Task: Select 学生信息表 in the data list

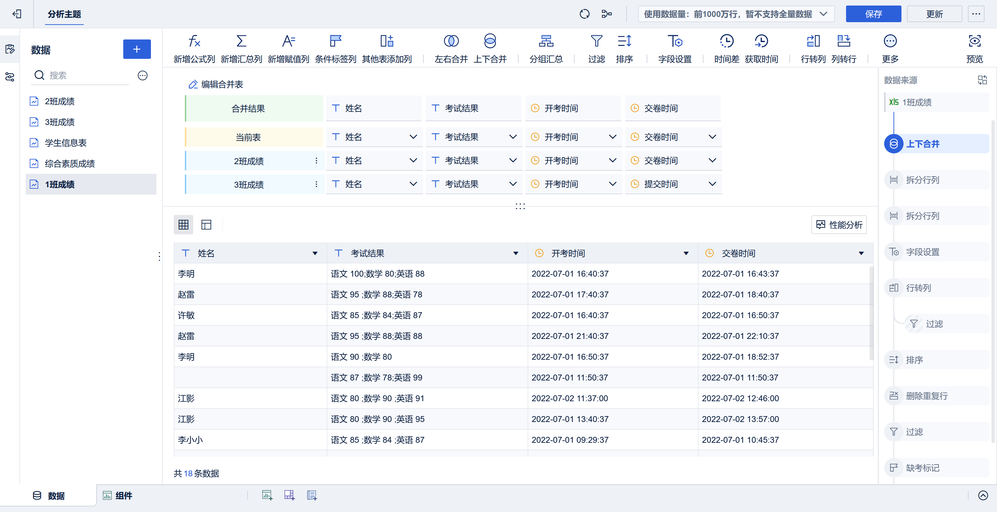Action: coord(66,143)
